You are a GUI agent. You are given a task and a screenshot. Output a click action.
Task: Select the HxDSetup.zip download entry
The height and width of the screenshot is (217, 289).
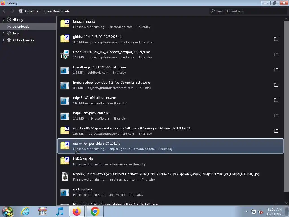point(170,161)
